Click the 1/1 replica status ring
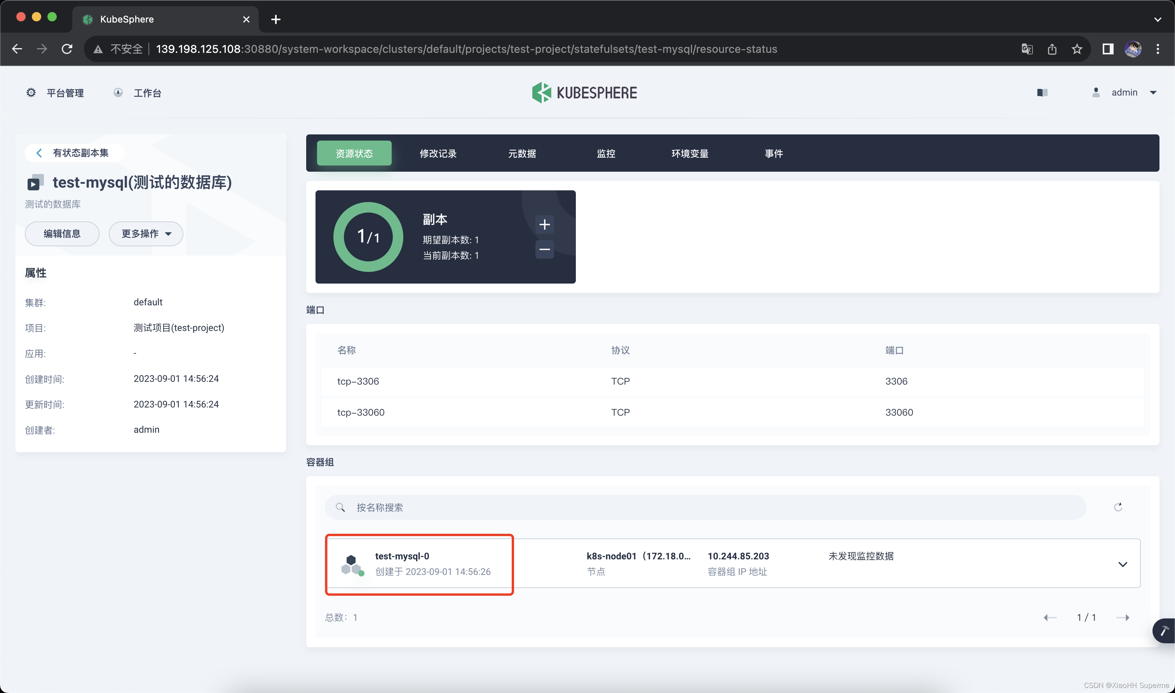Image resolution: width=1175 pixels, height=693 pixels. (368, 237)
